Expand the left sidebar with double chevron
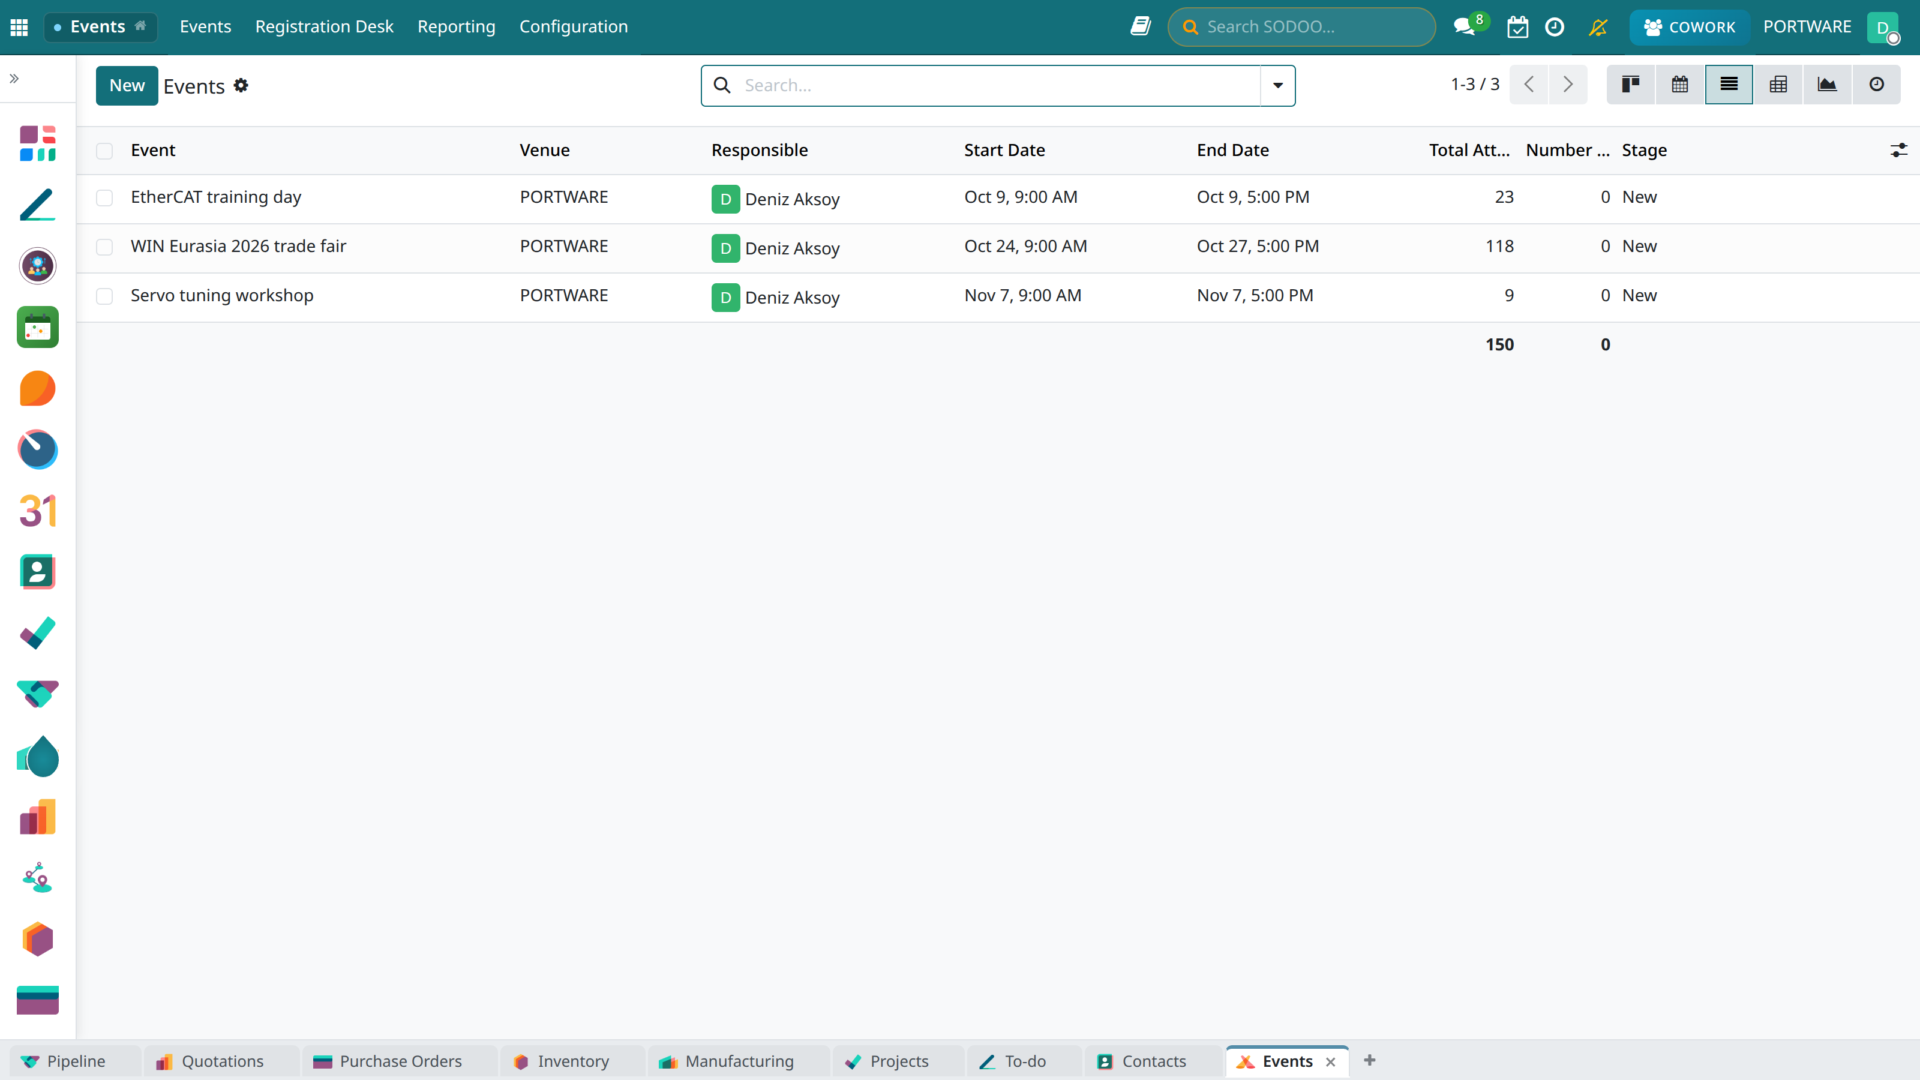The height and width of the screenshot is (1080, 1920). [x=14, y=78]
